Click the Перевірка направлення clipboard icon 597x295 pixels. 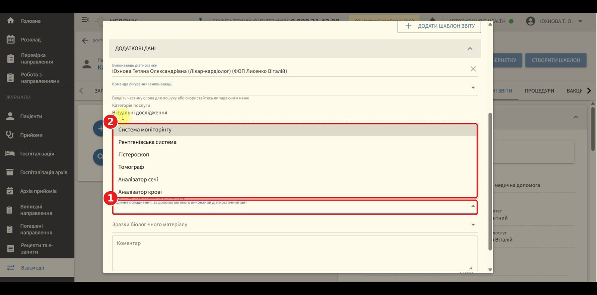[x=10, y=59]
